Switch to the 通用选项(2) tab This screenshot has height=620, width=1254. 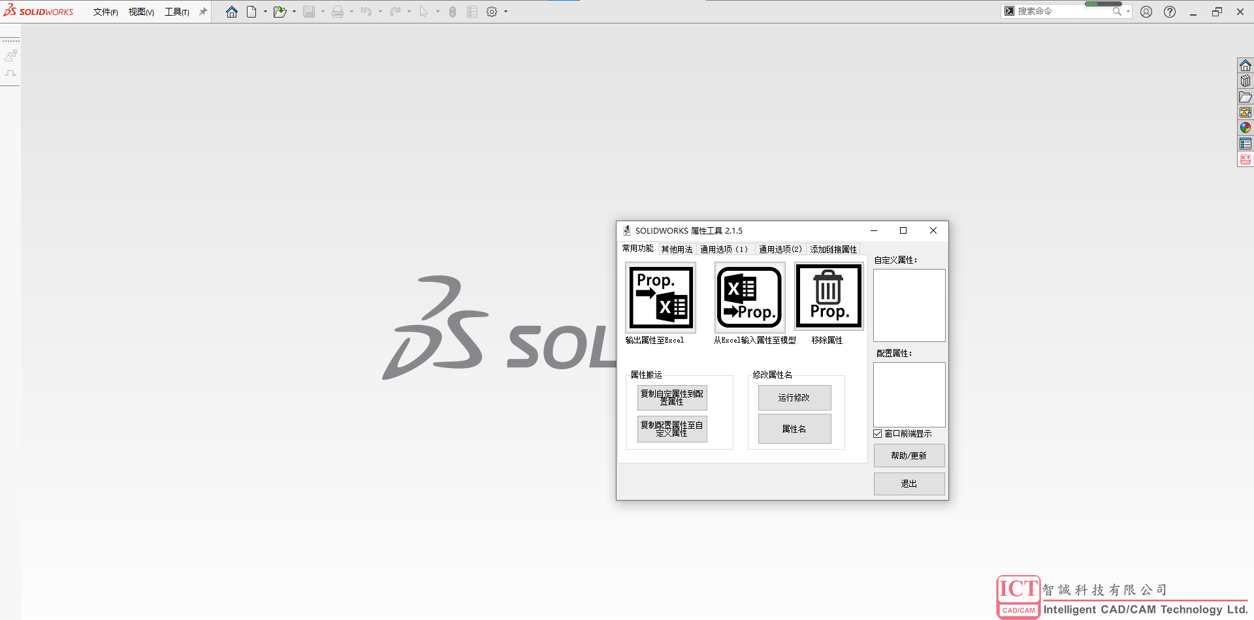[x=780, y=249]
